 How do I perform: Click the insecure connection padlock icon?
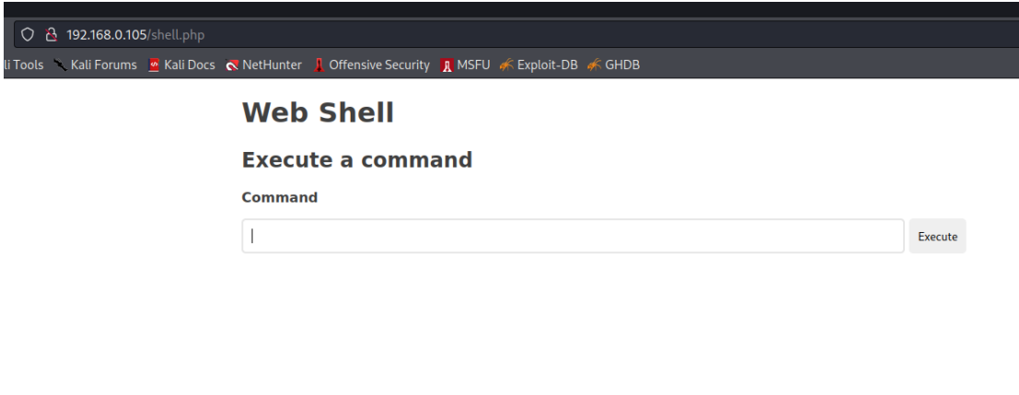(x=52, y=35)
